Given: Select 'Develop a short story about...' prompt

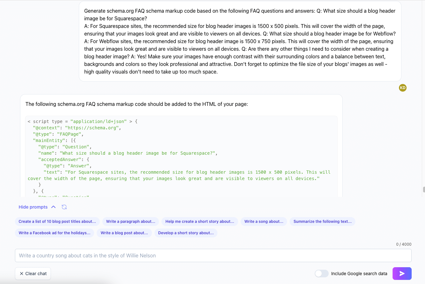Looking at the screenshot, I should click(186, 233).
